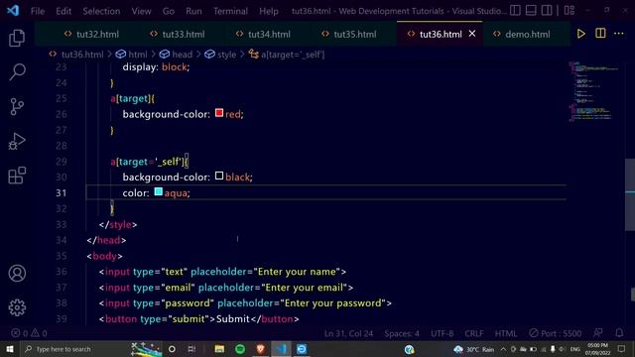The width and height of the screenshot is (635, 357).
Task: Open the Manage gear settings
Action: [17, 307]
